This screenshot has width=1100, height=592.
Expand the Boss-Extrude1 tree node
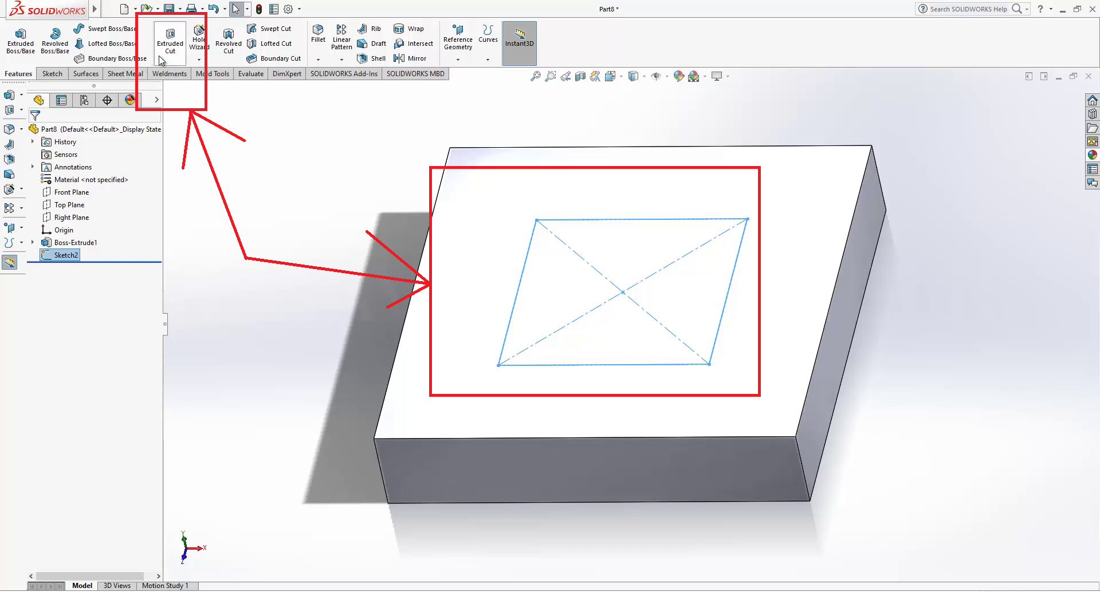pos(33,243)
